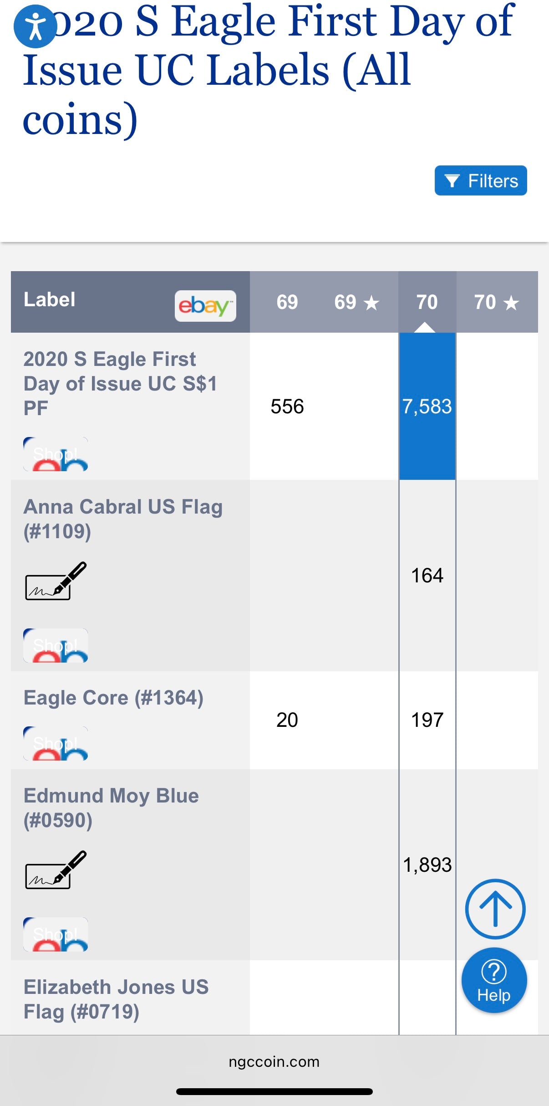
Task: Select the 70 grade column header
Action: pyautogui.click(x=427, y=302)
